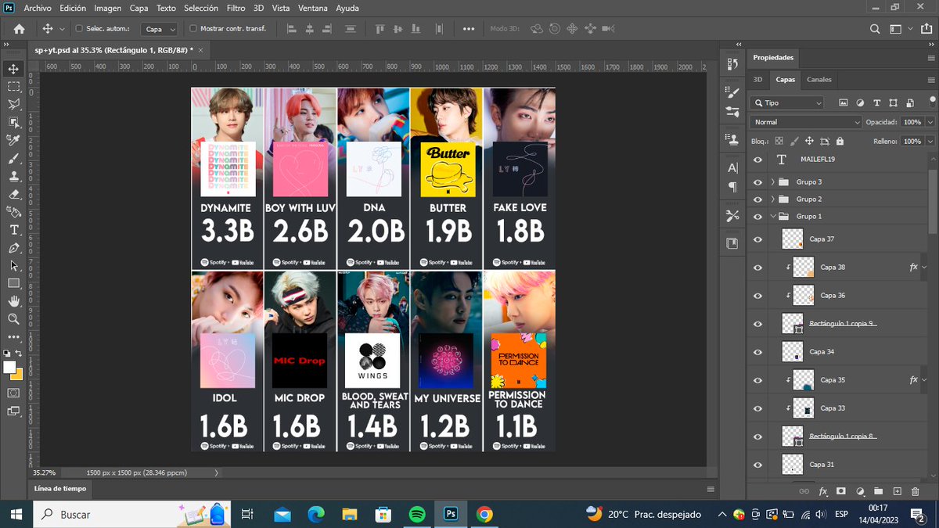The width and height of the screenshot is (939, 528).
Task: Toggle visibility of Capa 37
Action: point(757,239)
